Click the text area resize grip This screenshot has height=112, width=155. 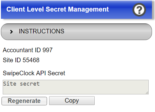(147, 93)
